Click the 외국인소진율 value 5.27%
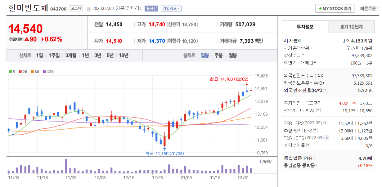This screenshot has width=382, height=187. (x=365, y=90)
